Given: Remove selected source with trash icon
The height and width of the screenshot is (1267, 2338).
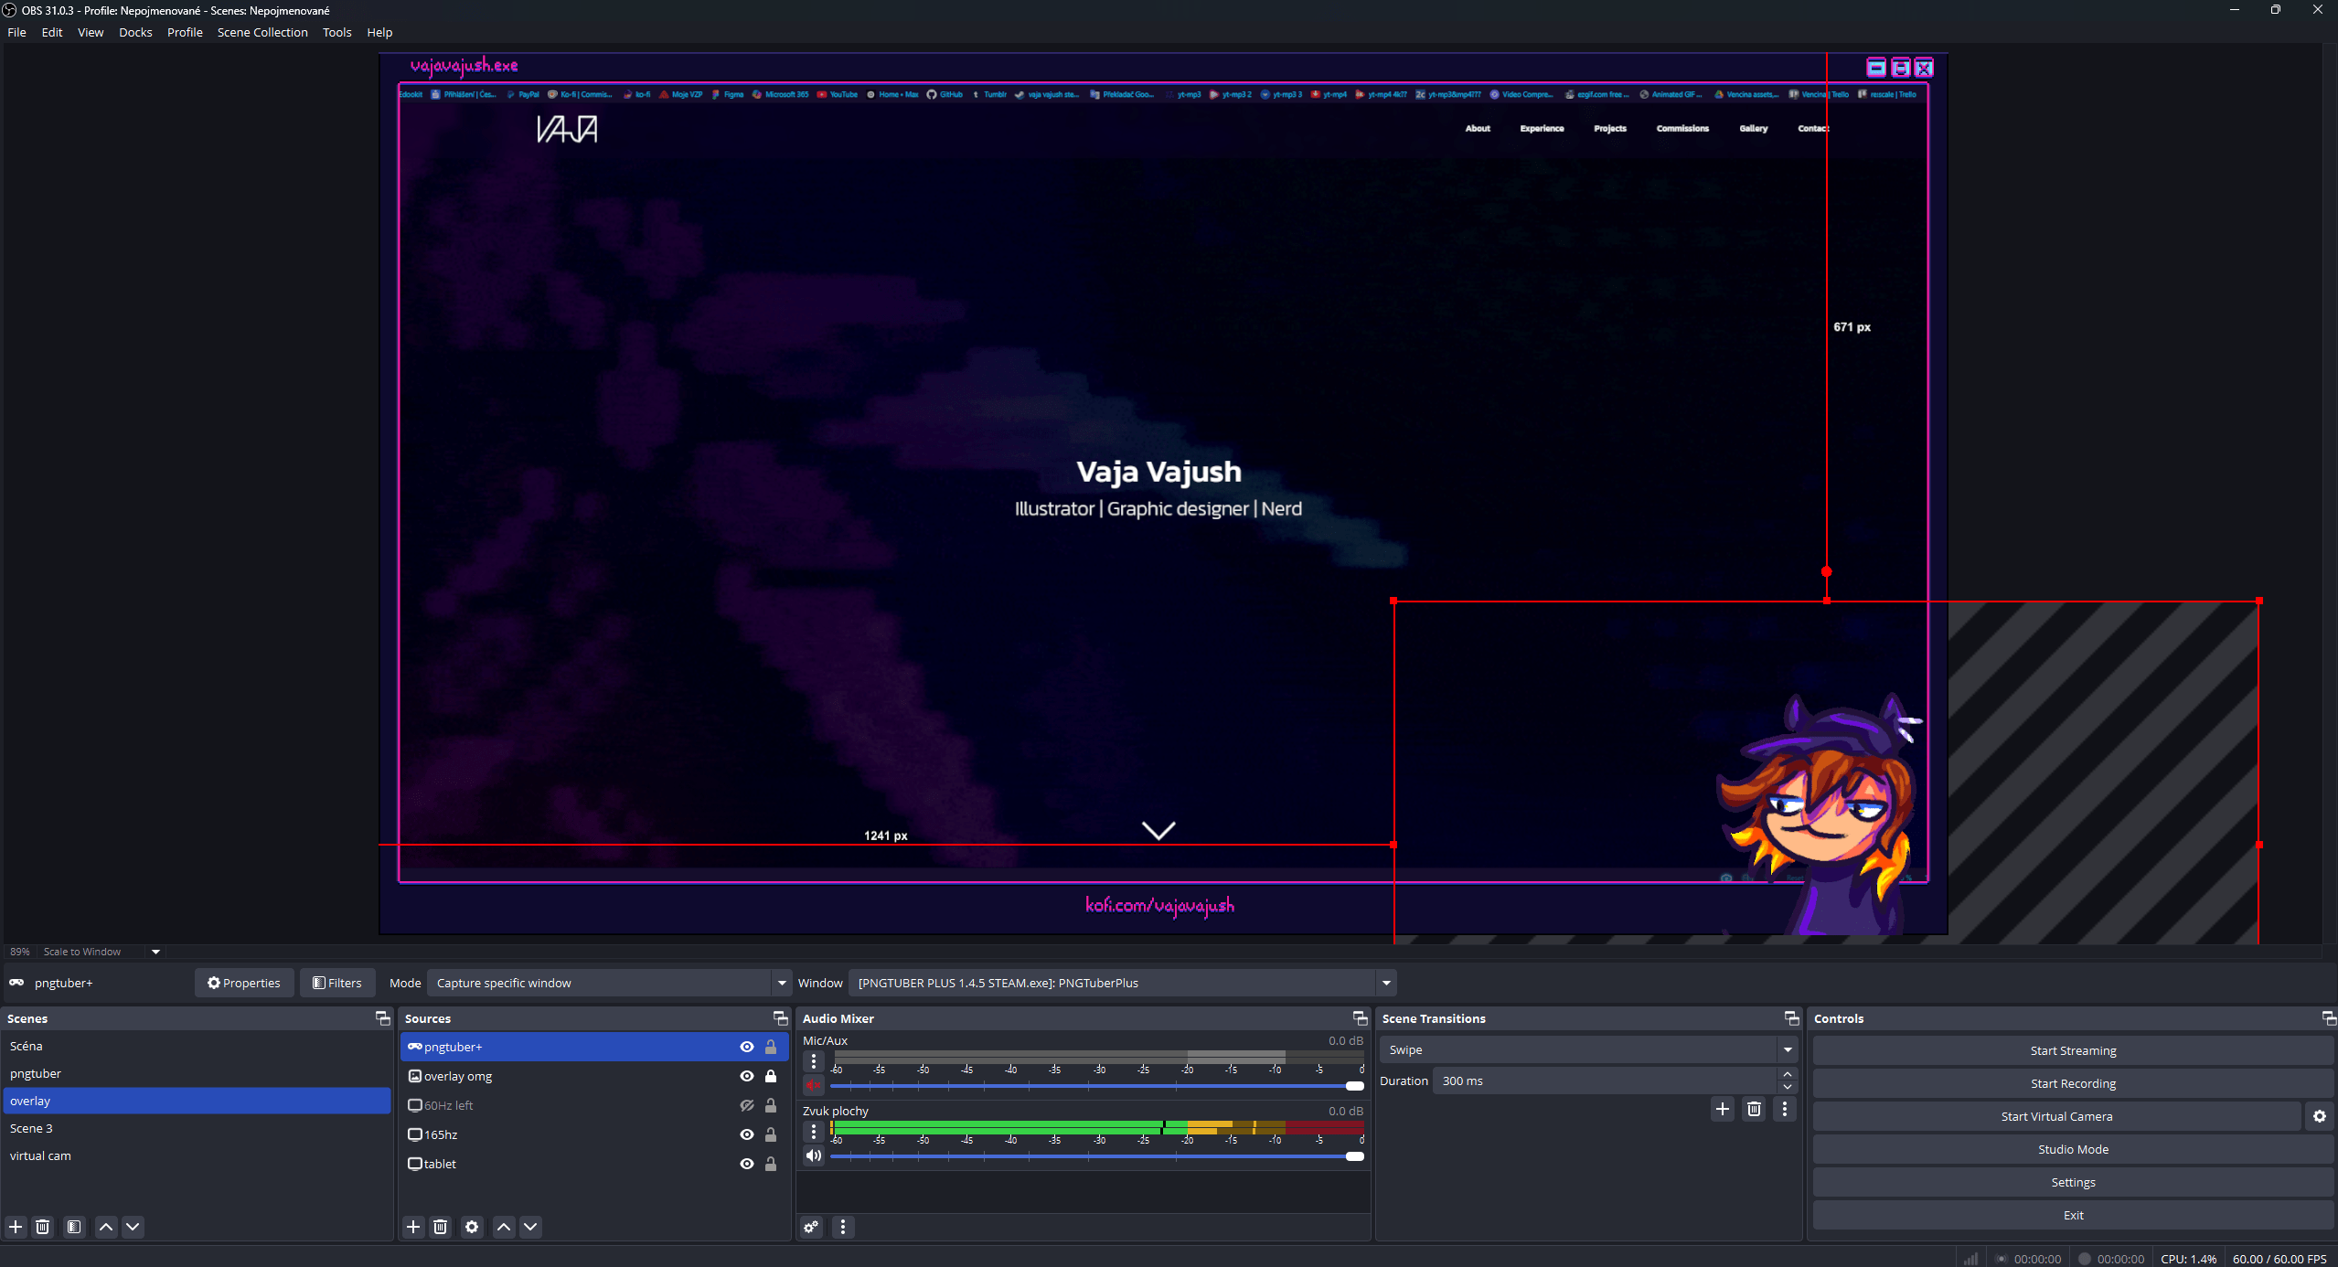Looking at the screenshot, I should click(x=441, y=1227).
